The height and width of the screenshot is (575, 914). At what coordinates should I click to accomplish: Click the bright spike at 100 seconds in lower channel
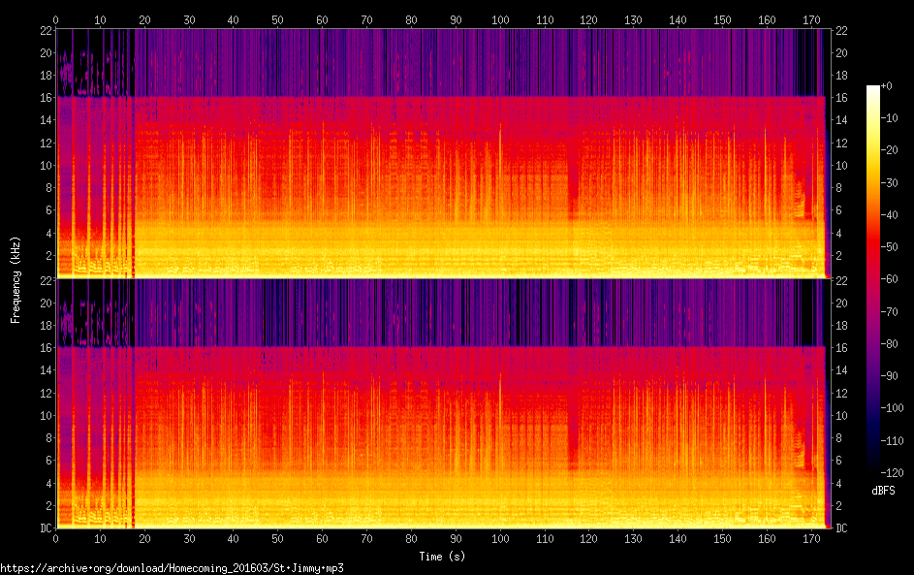tap(500, 388)
